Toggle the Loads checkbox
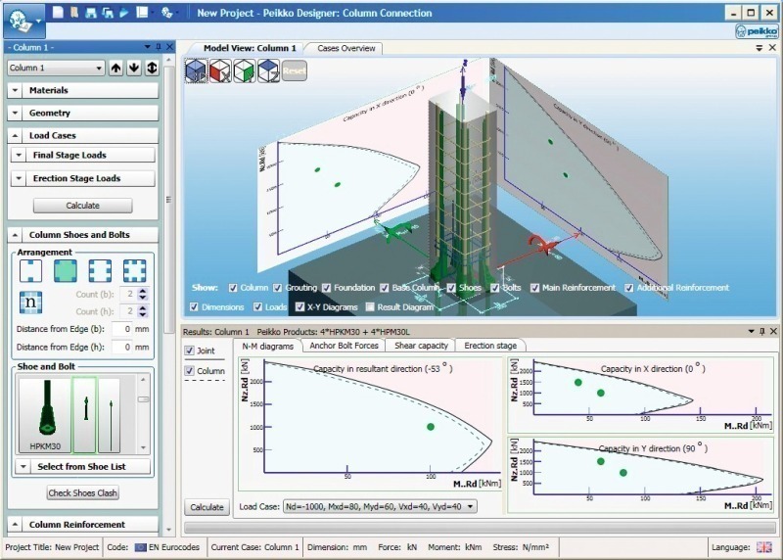The width and height of the screenshot is (783, 560). tap(257, 306)
